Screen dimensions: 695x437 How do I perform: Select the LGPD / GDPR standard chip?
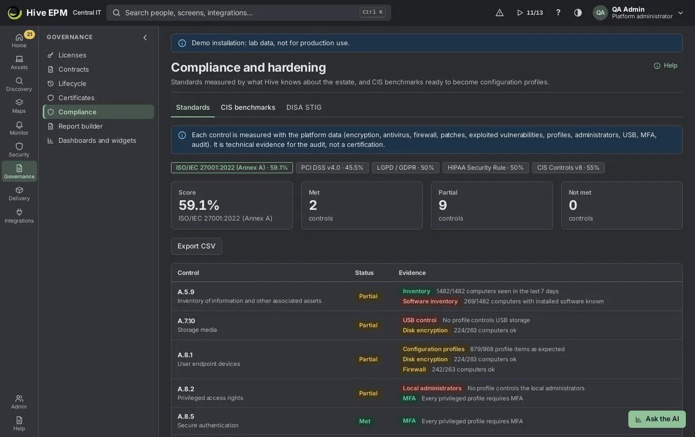406,168
